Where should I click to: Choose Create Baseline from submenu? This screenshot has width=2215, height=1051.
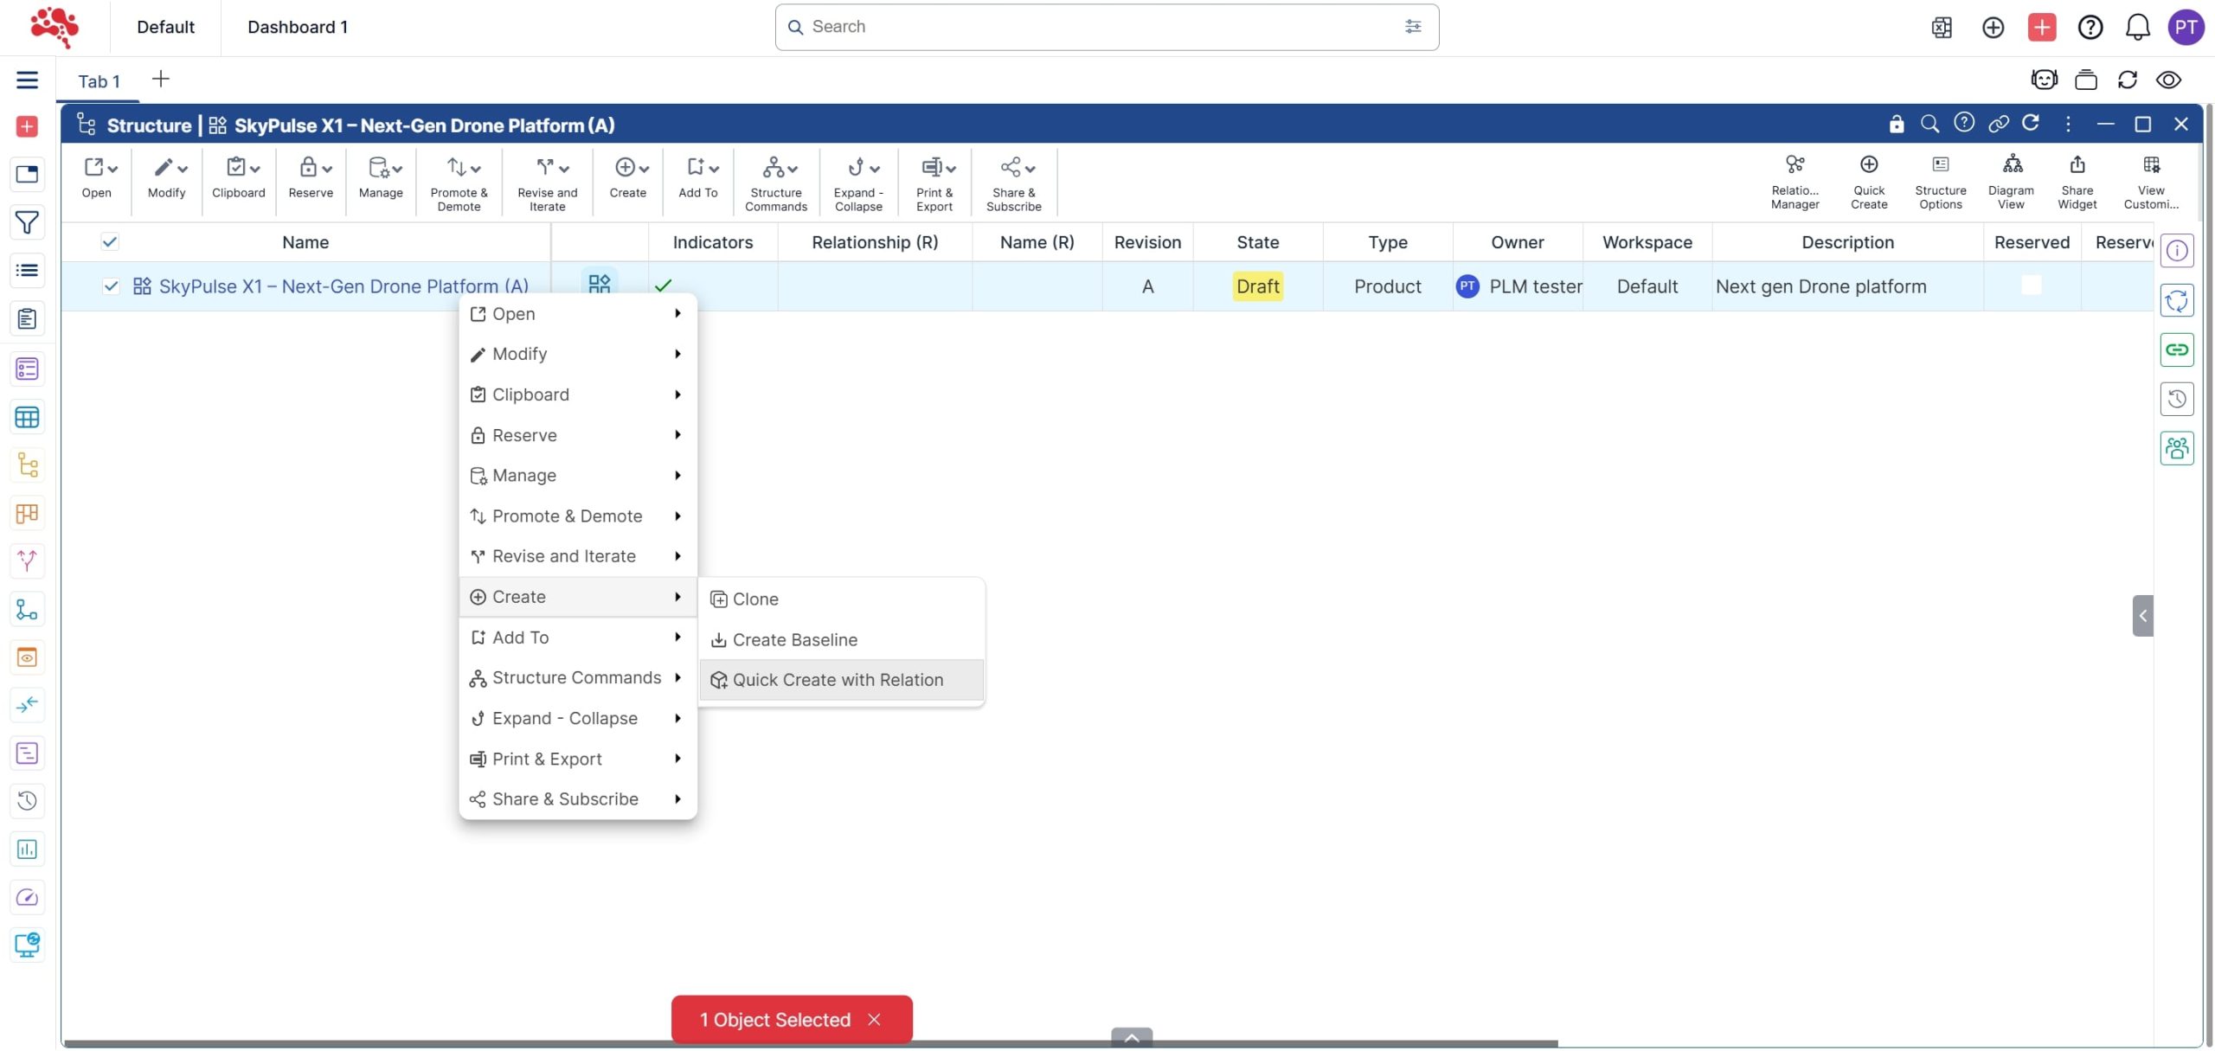(x=794, y=640)
